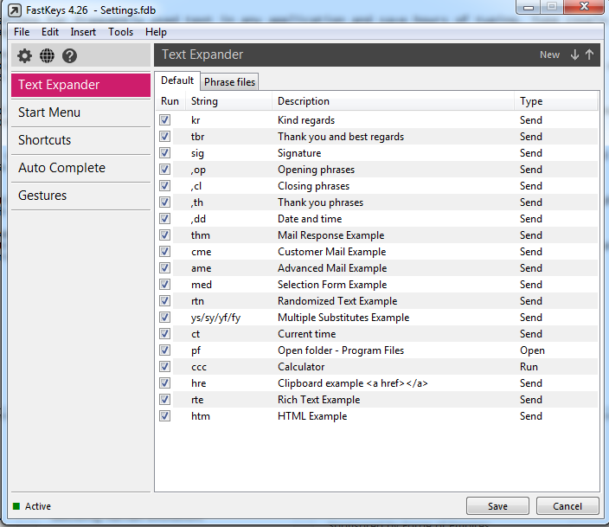Sort by the Description column header
The image size is (609, 527).
[394, 101]
